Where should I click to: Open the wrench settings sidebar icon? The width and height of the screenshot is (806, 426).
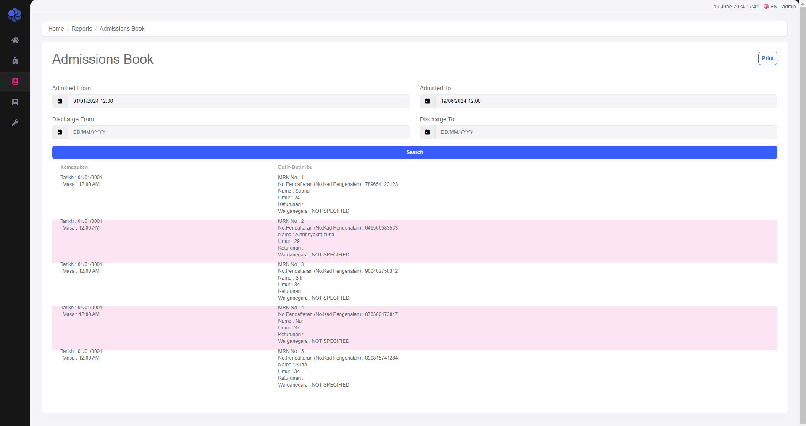[x=15, y=123]
